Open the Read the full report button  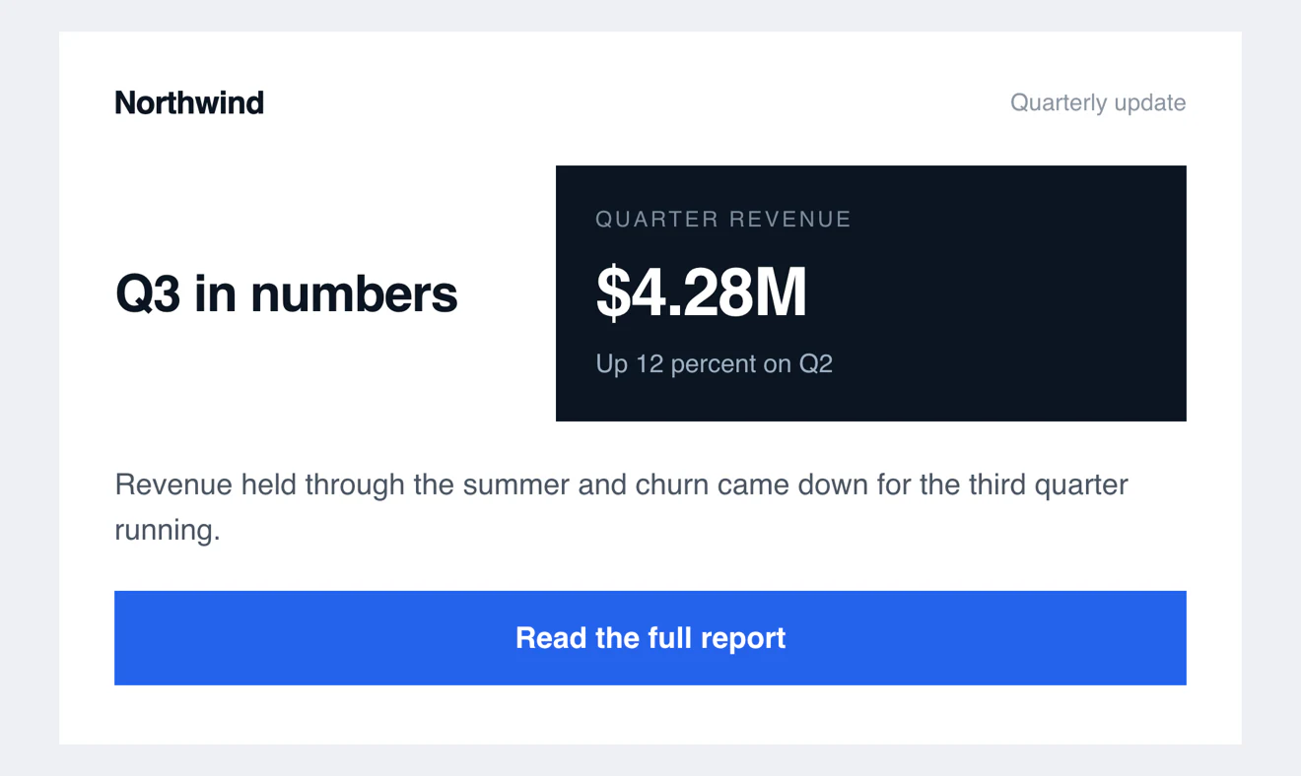point(650,638)
